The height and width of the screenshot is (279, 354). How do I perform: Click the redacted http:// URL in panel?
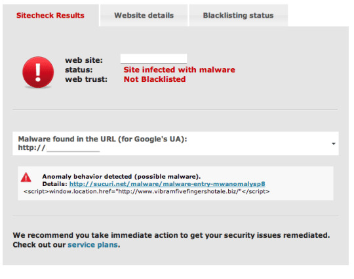(x=59, y=148)
